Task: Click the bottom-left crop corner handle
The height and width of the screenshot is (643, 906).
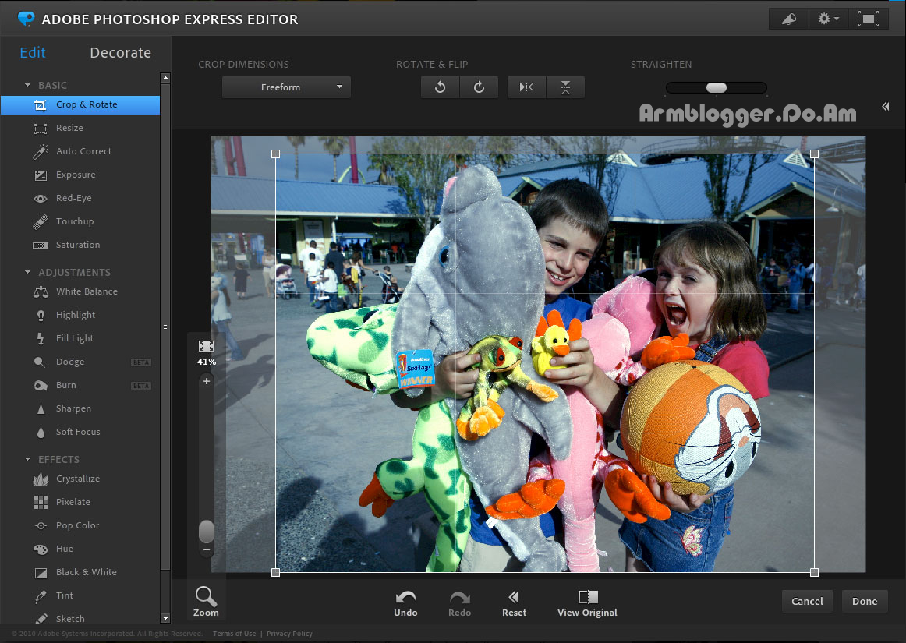Action: point(275,573)
